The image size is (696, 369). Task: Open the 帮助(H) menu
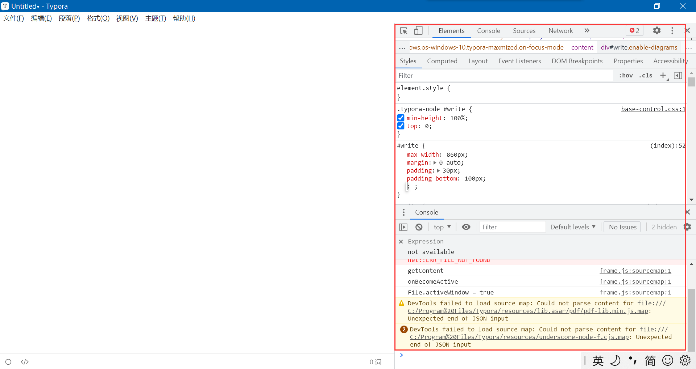pos(184,18)
